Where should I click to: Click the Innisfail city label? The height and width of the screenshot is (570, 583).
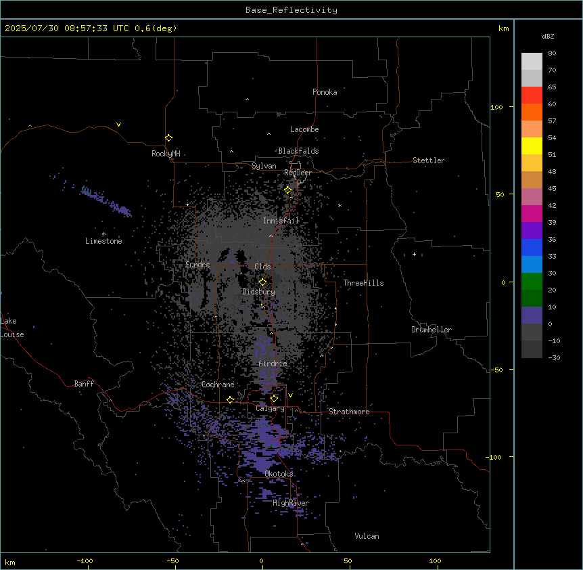[x=281, y=221]
